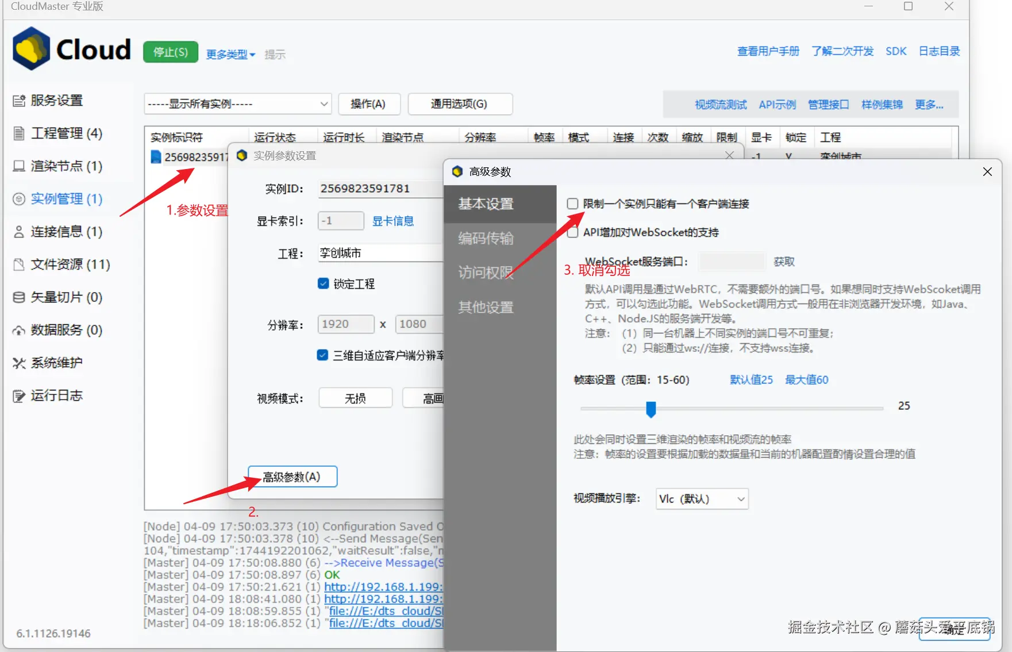The width and height of the screenshot is (1012, 652).
Task: Open the 日志目录 link
Action: coord(940,51)
